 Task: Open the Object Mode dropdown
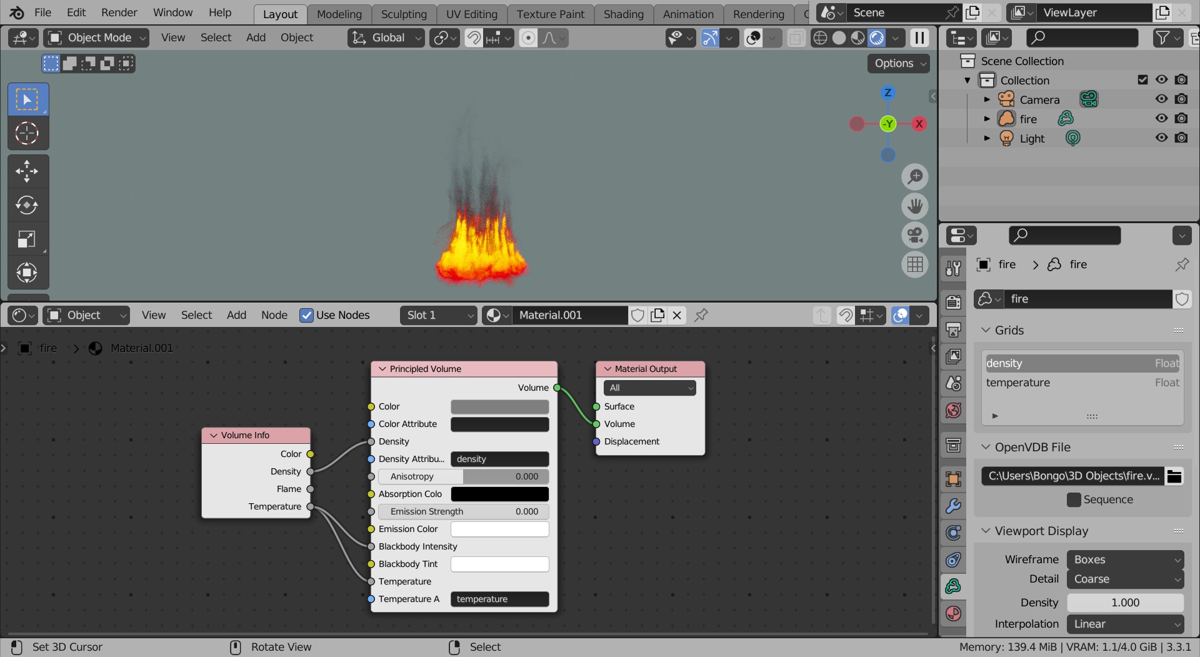pyautogui.click(x=96, y=38)
